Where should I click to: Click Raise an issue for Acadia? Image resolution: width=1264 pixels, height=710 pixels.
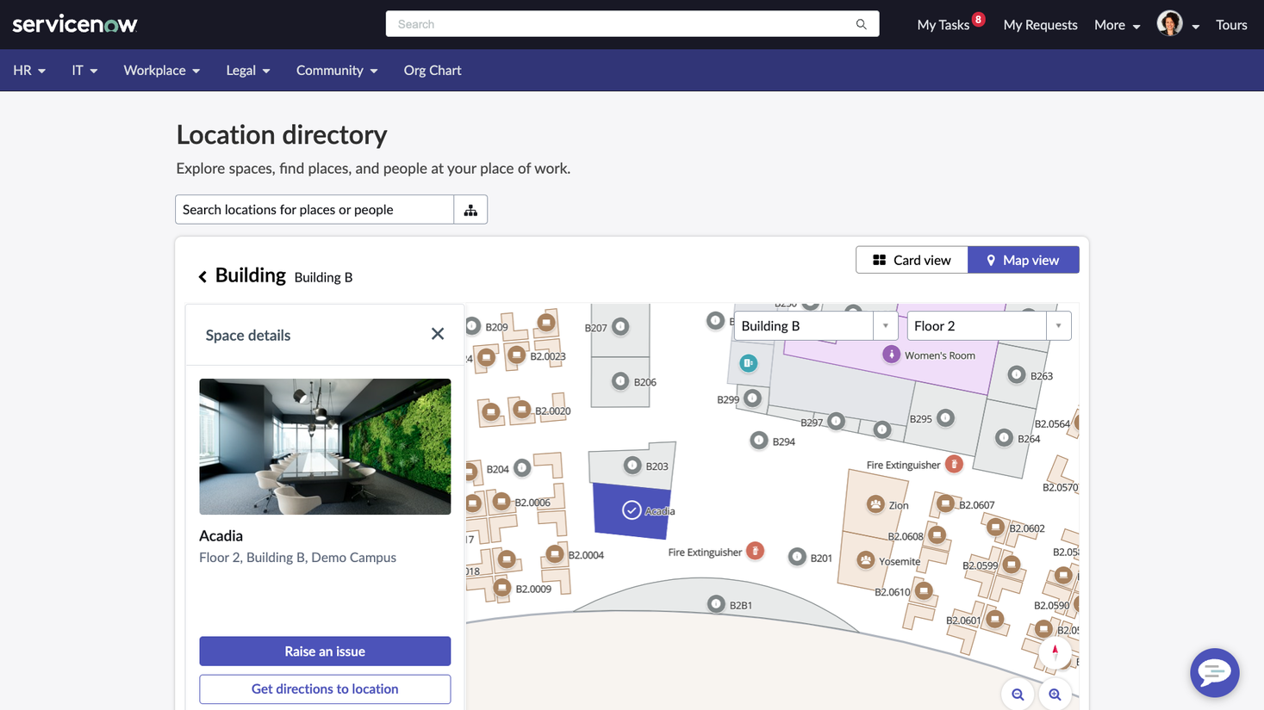click(325, 651)
